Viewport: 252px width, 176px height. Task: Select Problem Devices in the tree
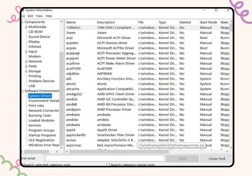point(42,81)
